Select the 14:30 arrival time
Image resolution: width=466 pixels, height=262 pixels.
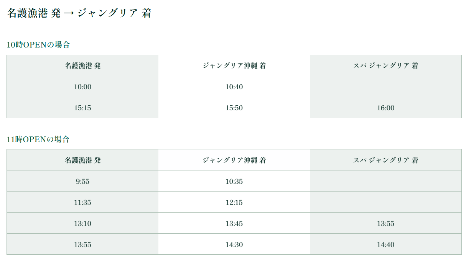tap(234, 245)
